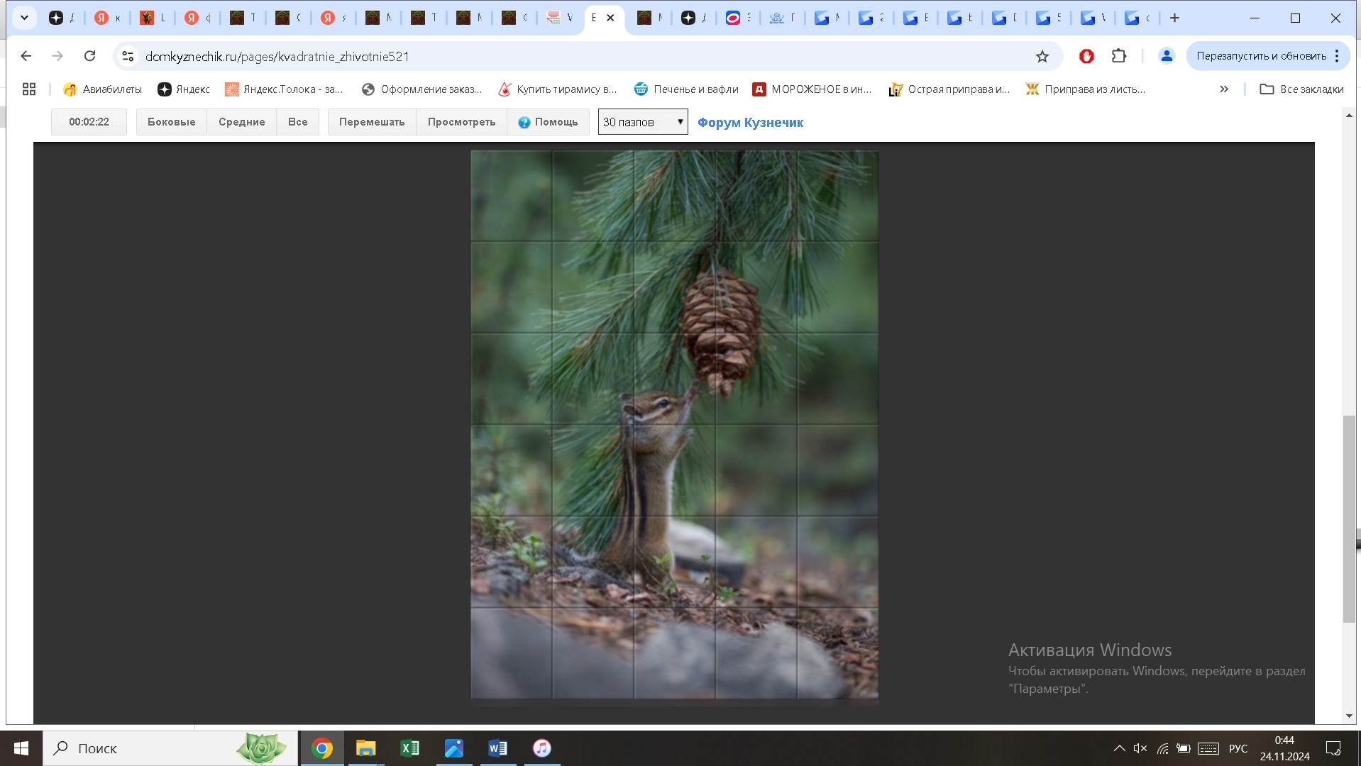Shuffle pieces with Перемешать
The width and height of the screenshot is (1361, 766).
[372, 122]
